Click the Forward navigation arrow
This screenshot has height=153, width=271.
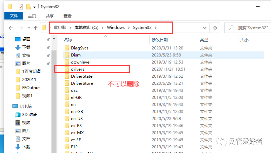coord(21,28)
